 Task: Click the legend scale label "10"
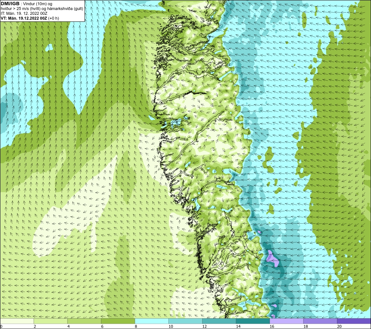tap(171, 327)
